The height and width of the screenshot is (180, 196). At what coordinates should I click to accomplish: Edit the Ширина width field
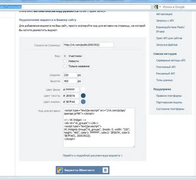tap(70, 75)
